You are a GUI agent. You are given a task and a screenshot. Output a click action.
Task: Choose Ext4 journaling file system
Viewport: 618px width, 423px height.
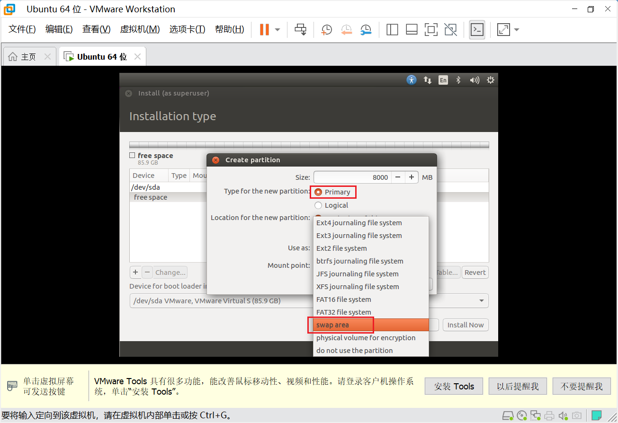click(x=371, y=223)
